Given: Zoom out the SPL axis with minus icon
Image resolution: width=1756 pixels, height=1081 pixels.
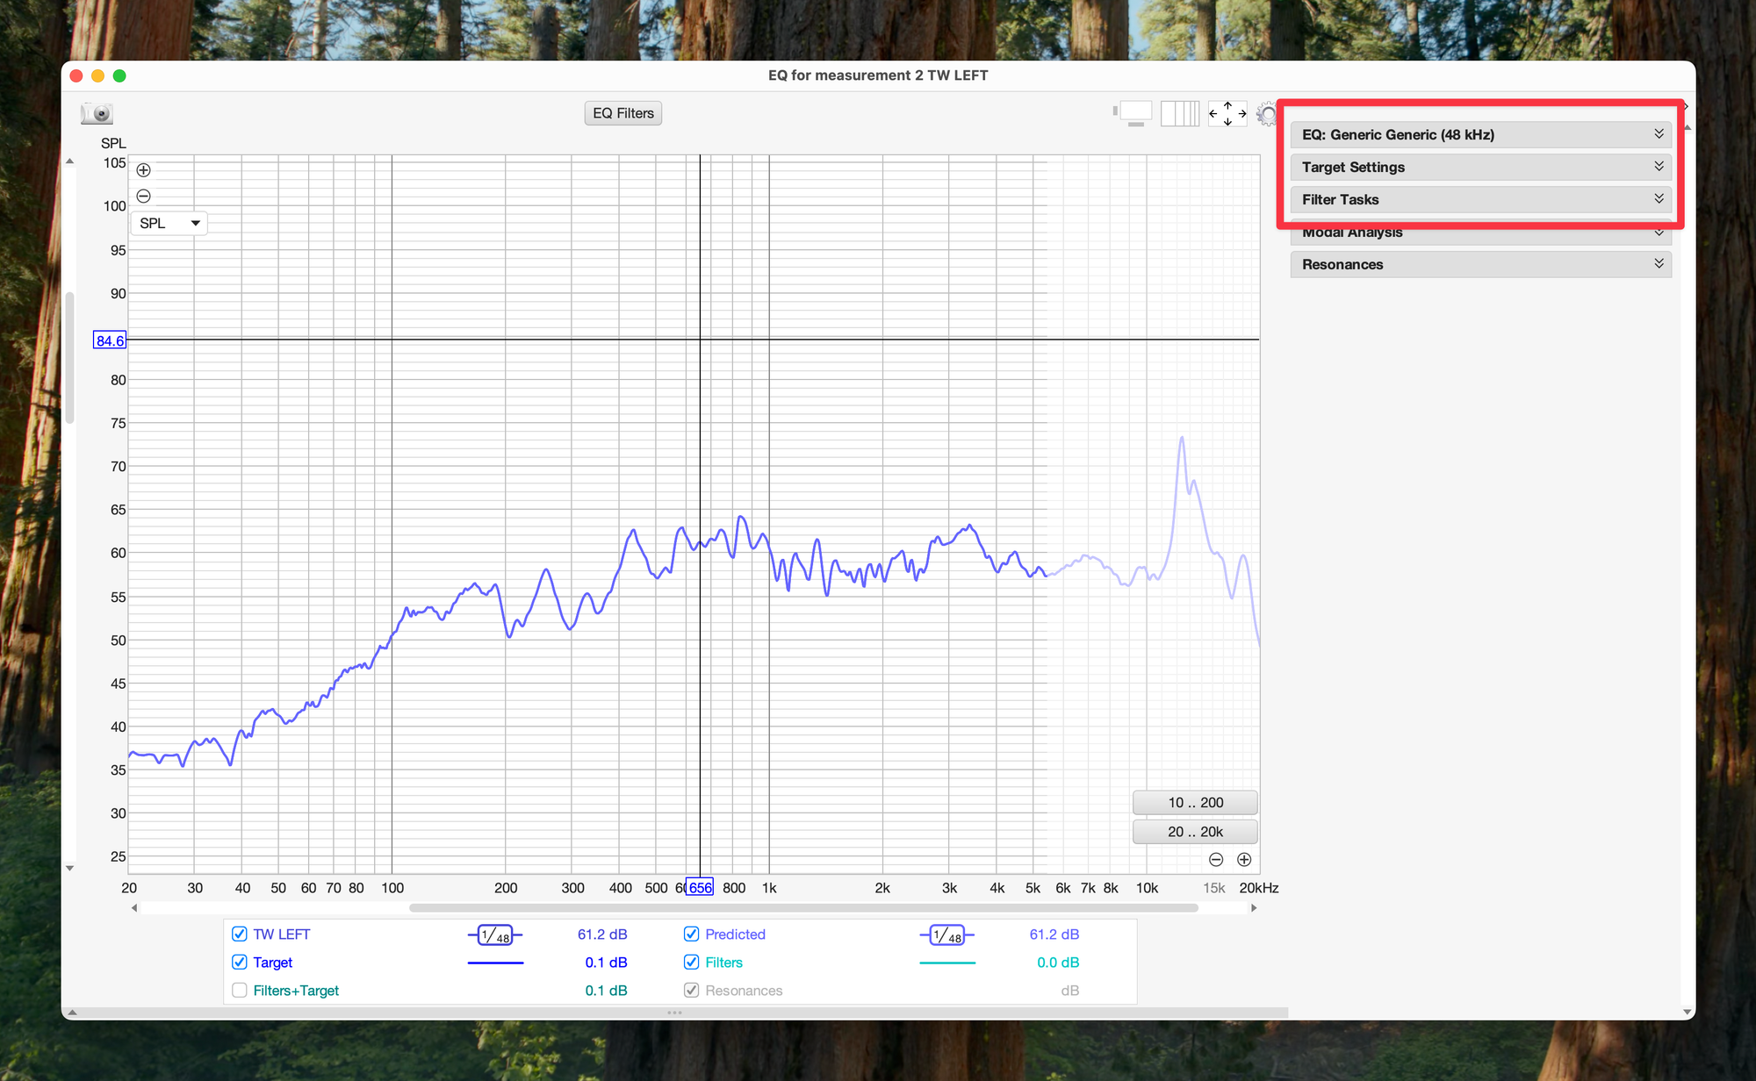Looking at the screenshot, I should pos(144,196).
